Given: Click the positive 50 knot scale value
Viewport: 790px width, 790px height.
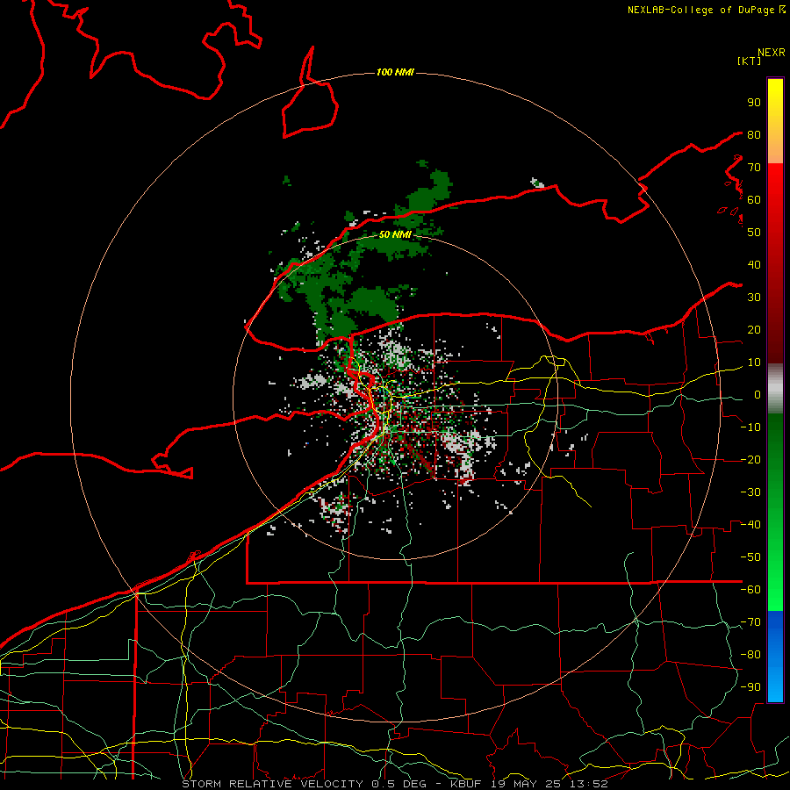Looking at the screenshot, I should tap(754, 233).
